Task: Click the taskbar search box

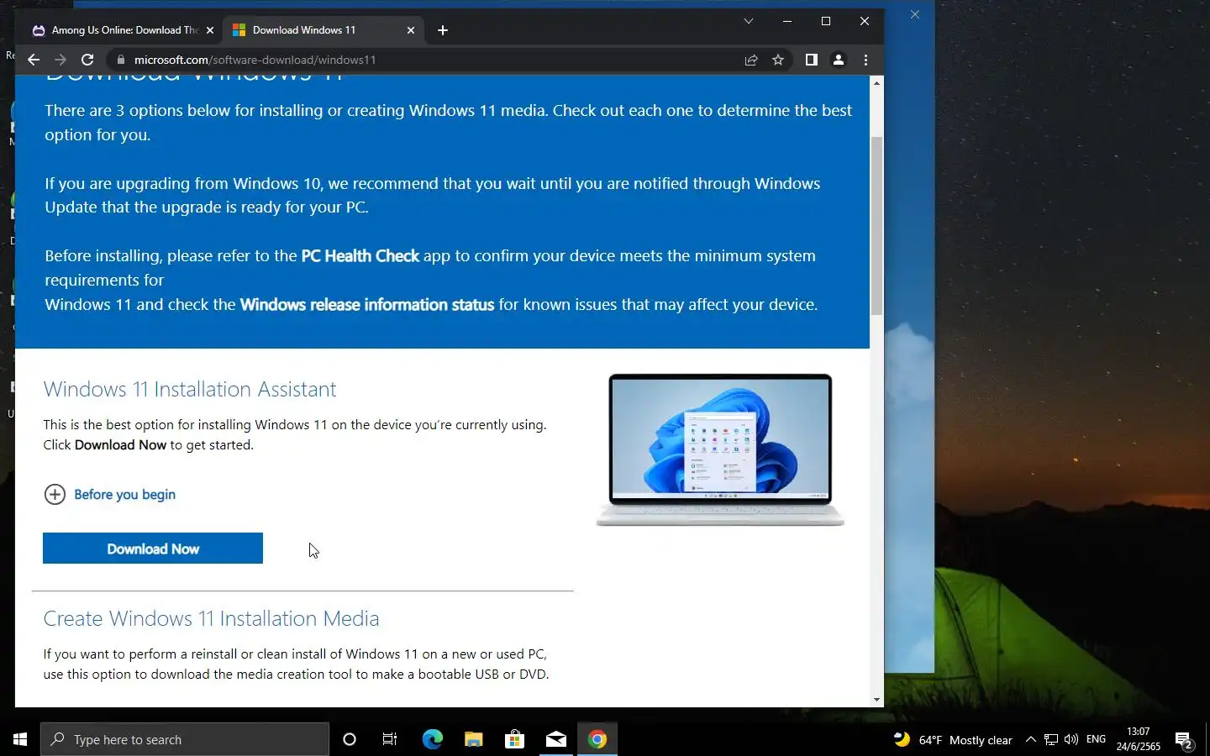Action: coord(185,739)
